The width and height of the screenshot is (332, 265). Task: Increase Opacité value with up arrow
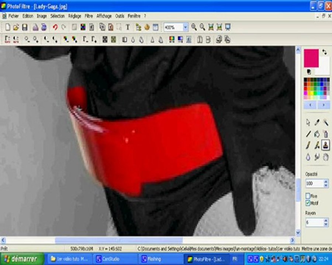click(x=326, y=181)
